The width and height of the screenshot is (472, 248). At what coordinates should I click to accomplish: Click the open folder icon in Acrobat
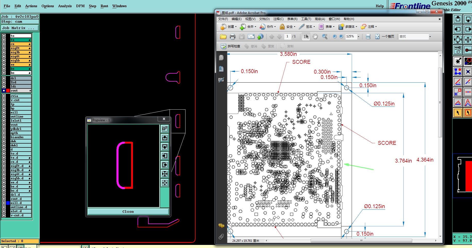point(223,37)
